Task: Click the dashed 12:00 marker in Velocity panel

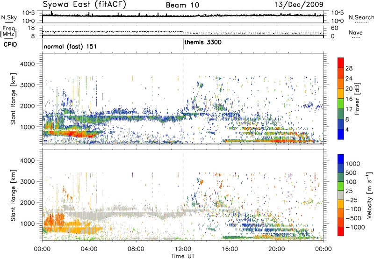Action: click(183, 195)
